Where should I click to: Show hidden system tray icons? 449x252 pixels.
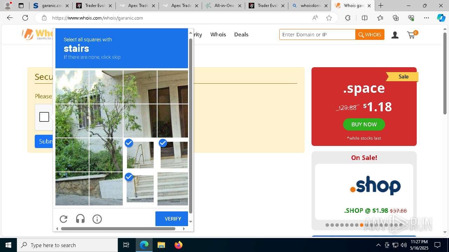click(378, 245)
